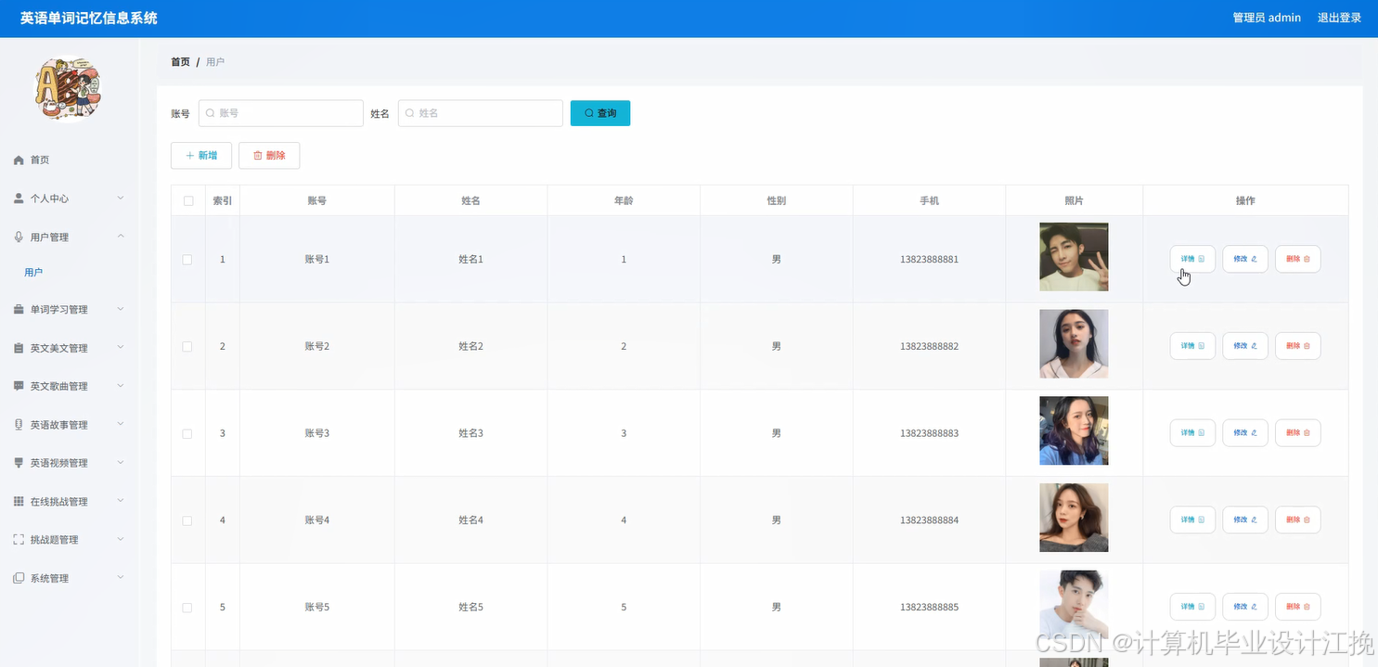Click the grid icon for 在线挑战管理
This screenshot has height=667, width=1378.
[x=19, y=501]
